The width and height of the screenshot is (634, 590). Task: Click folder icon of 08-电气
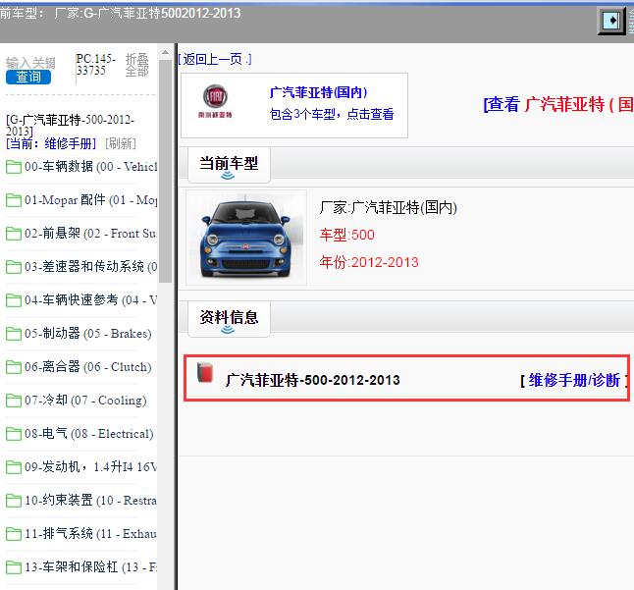tap(14, 434)
